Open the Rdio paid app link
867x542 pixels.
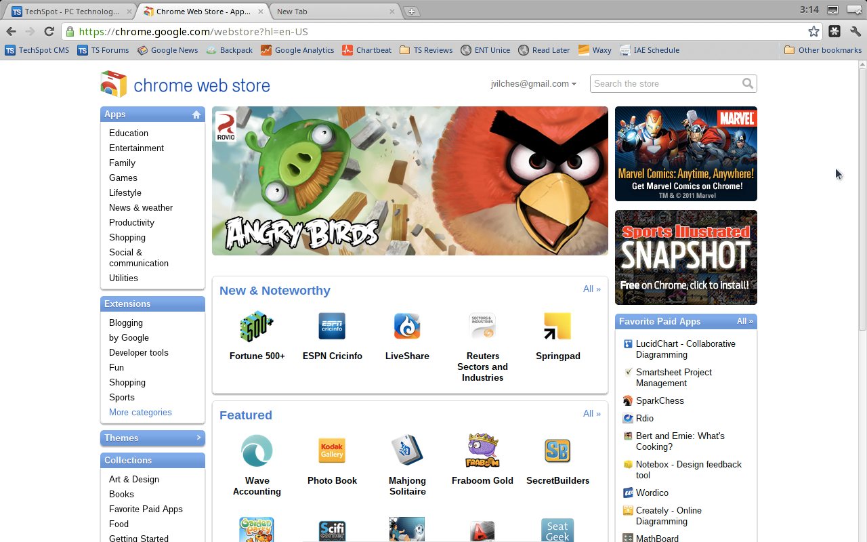[x=645, y=418]
